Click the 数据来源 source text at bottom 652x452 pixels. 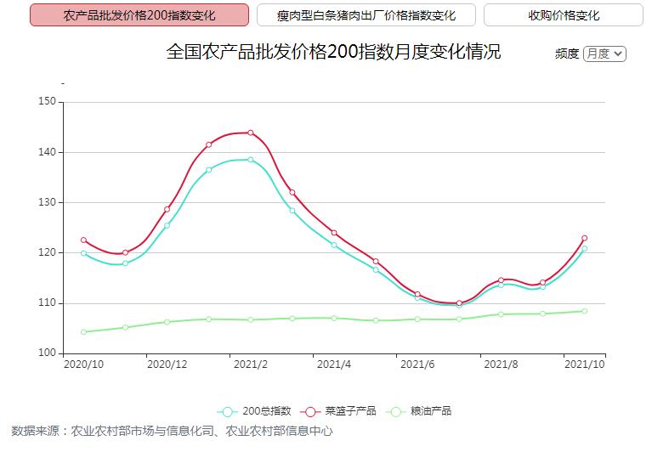(x=172, y=431)
